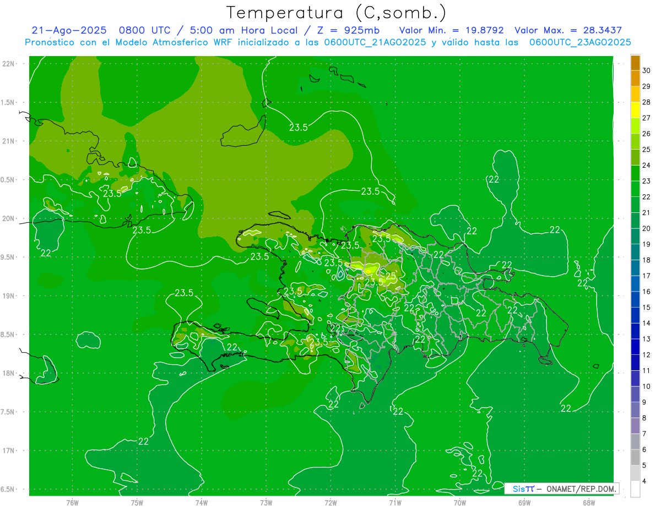Click the '73W' longitude label
The image size is (661, 510).
266,503
